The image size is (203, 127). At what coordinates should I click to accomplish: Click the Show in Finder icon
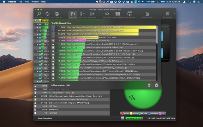point(117,14)
